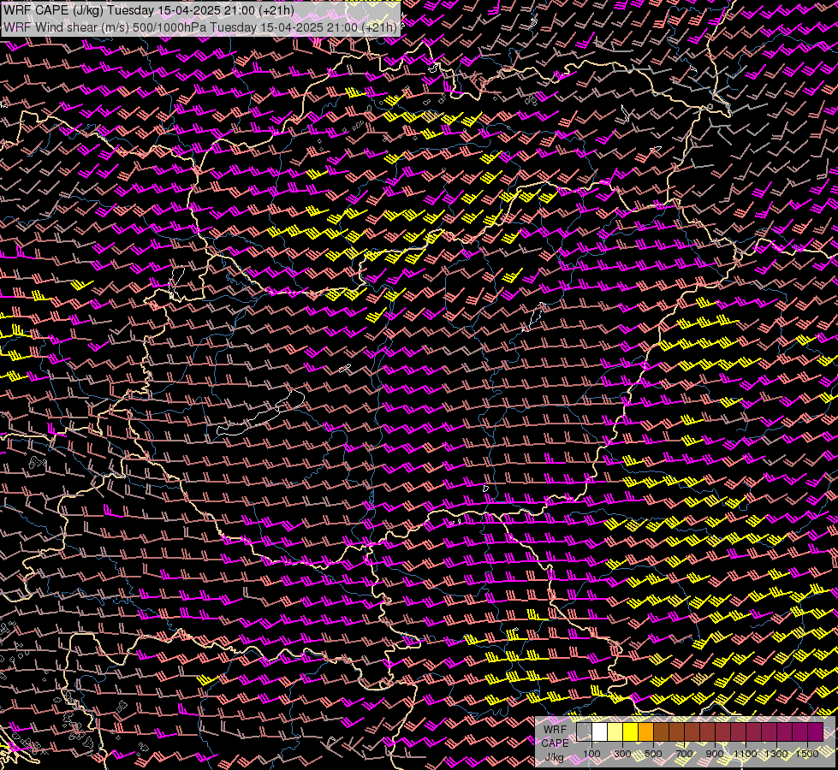Click the WRF CAPE title line

tap(149, 9)
